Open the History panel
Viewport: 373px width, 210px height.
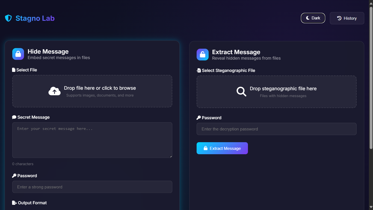pyautogui.click(x=347, y=18)
